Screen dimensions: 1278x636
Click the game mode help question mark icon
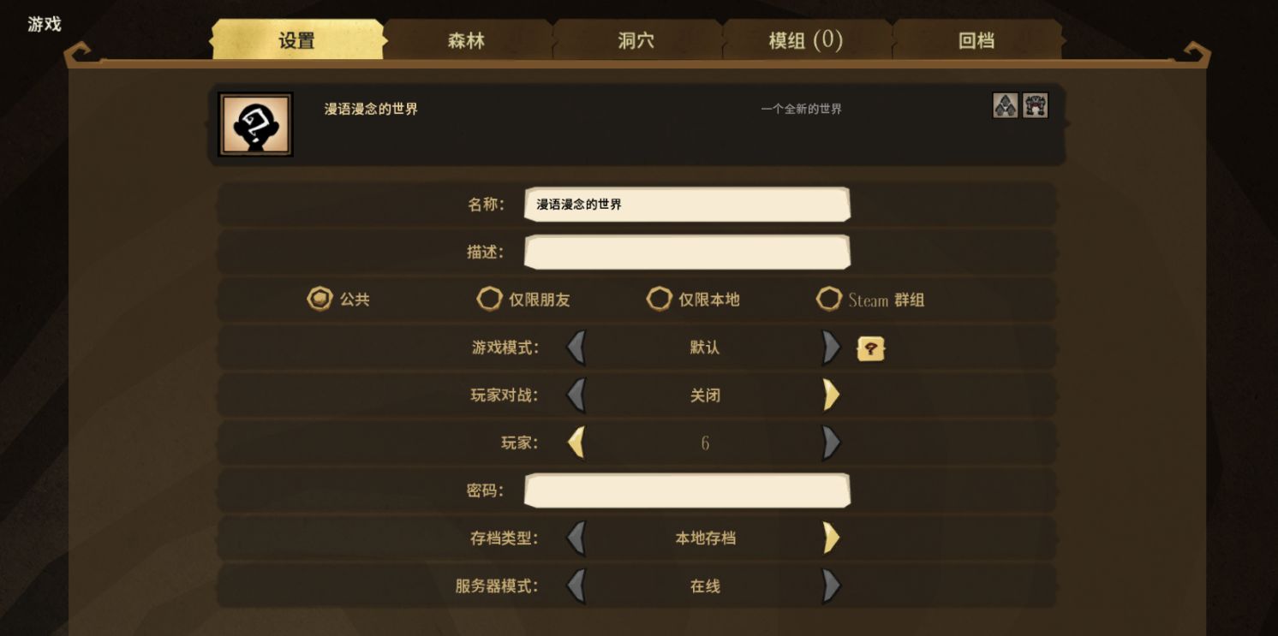pos(871,348)
